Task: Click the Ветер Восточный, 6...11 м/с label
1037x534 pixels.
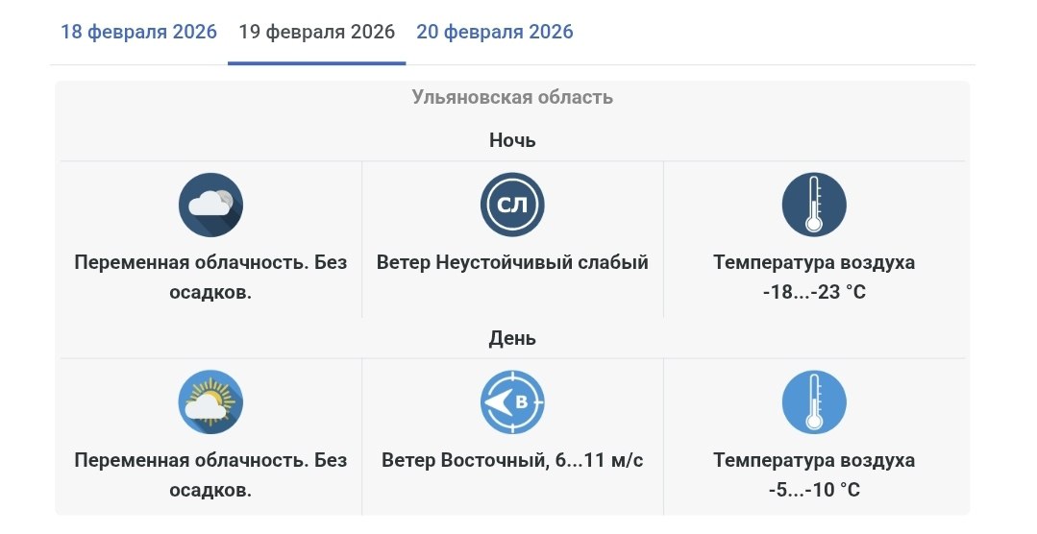Action: (512, 460)
